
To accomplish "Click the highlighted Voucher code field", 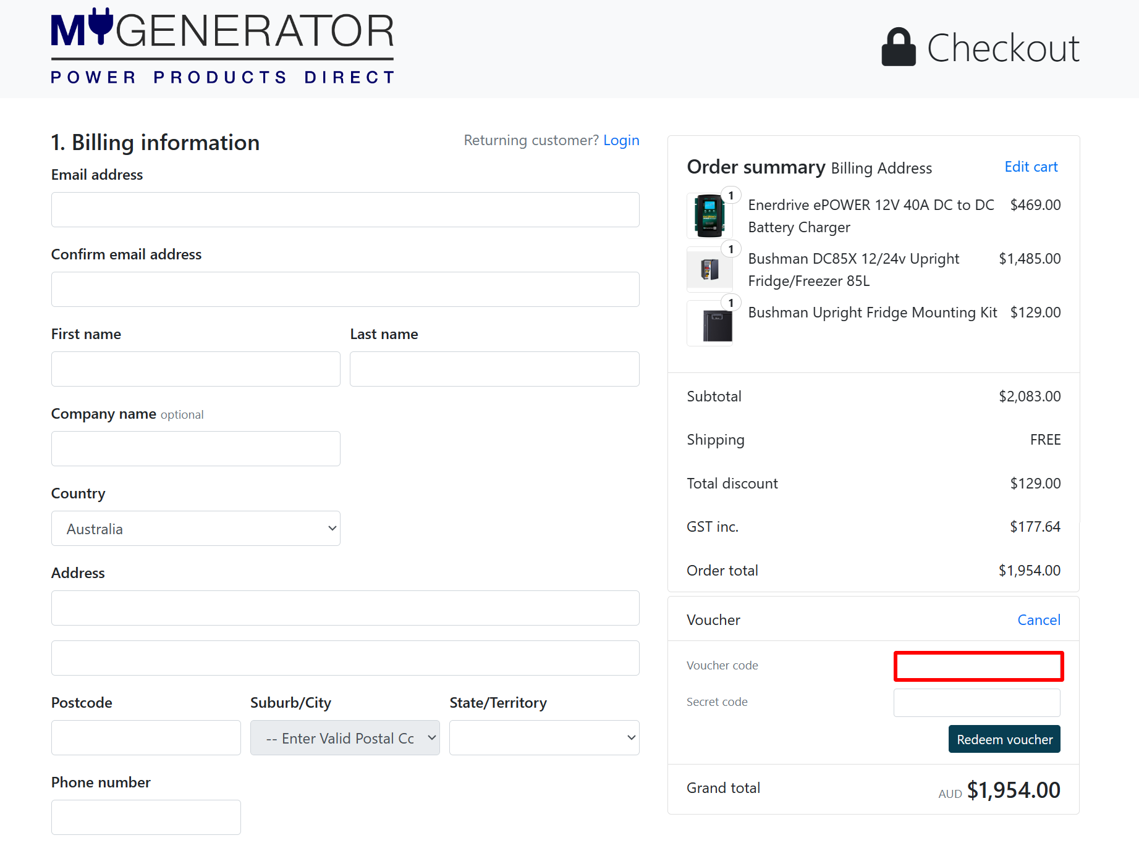I will tap(978, 666).
